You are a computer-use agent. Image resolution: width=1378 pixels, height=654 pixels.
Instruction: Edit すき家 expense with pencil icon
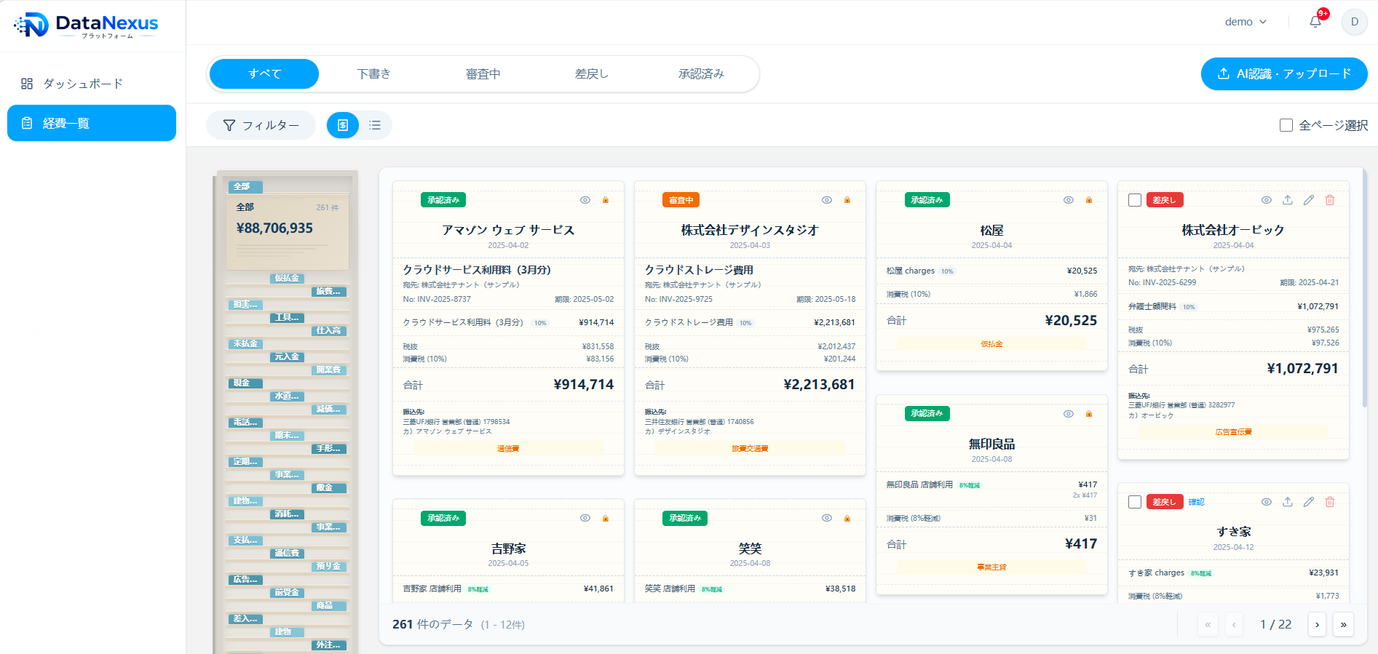pyautogui.click(x=1309, y=502)
